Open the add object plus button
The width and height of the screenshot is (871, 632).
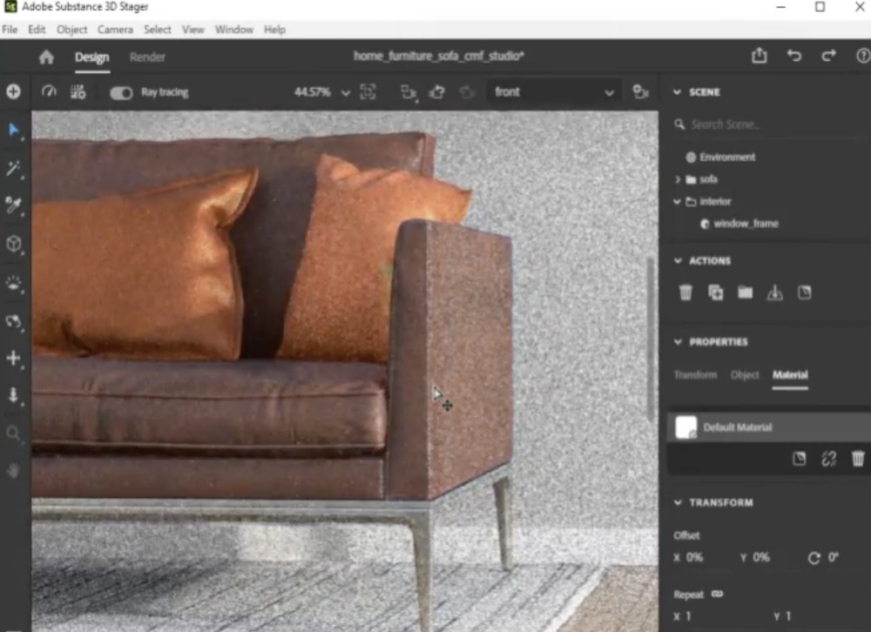13,91
